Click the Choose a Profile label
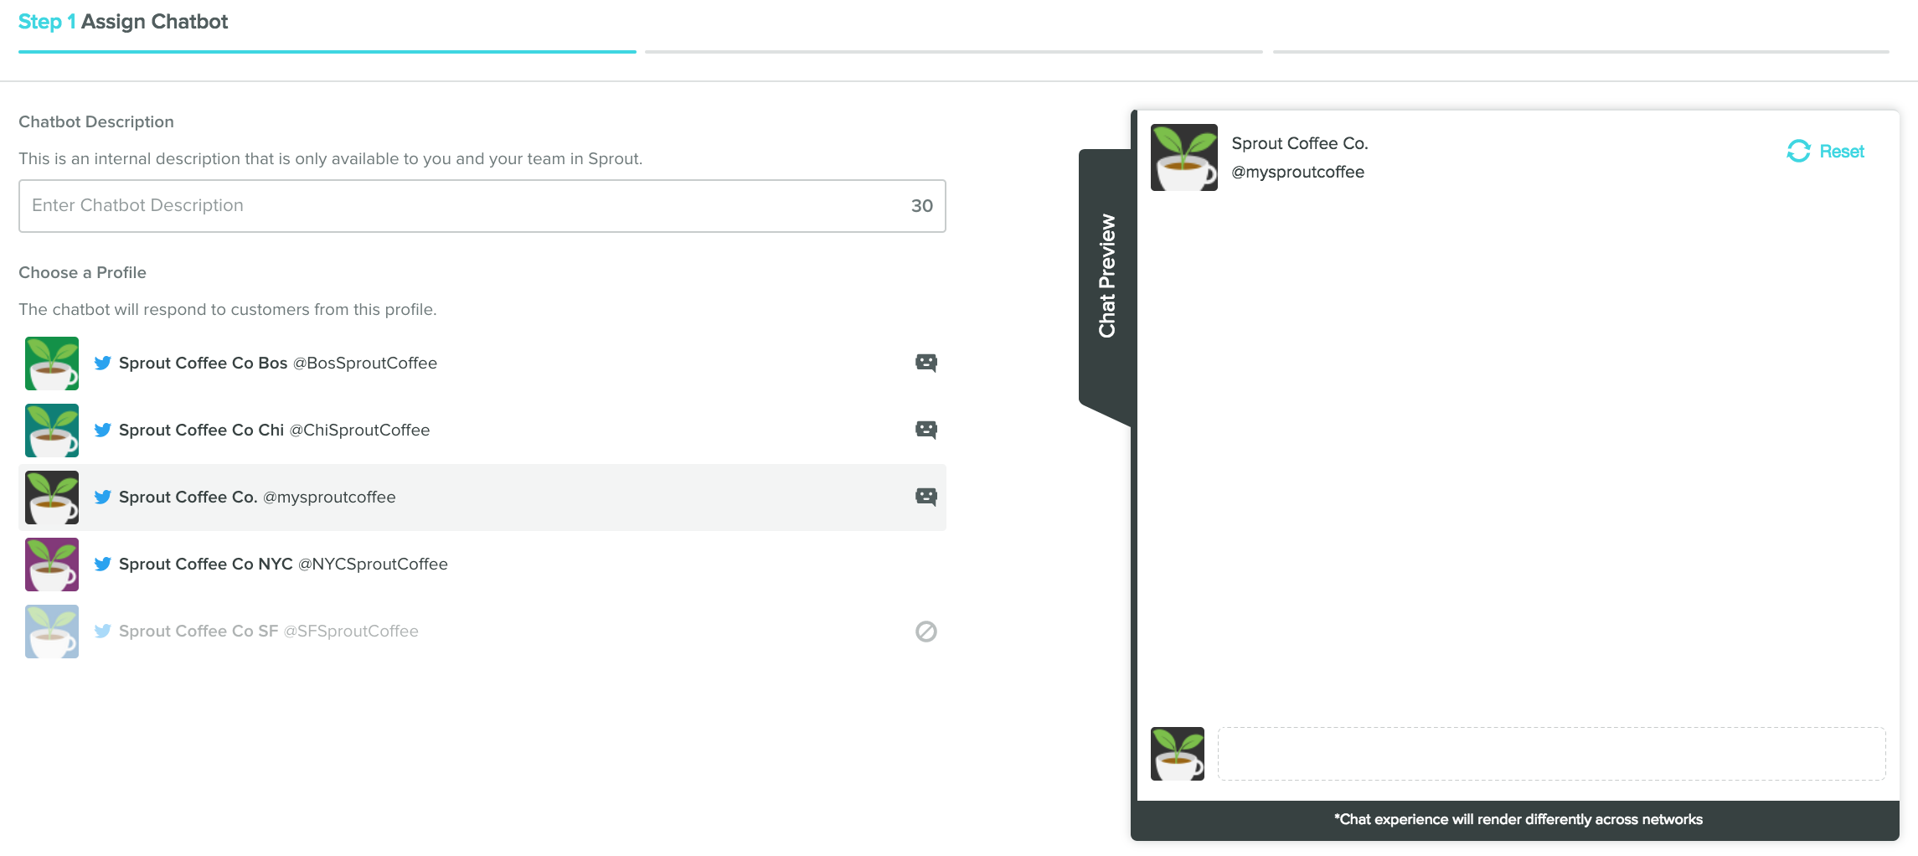The image size is (1918, 856). click(x=82, y=273)
